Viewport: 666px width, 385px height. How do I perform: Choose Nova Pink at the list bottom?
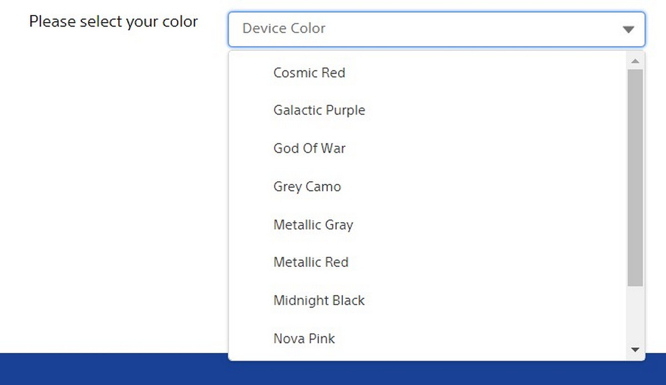click(304, 338)
